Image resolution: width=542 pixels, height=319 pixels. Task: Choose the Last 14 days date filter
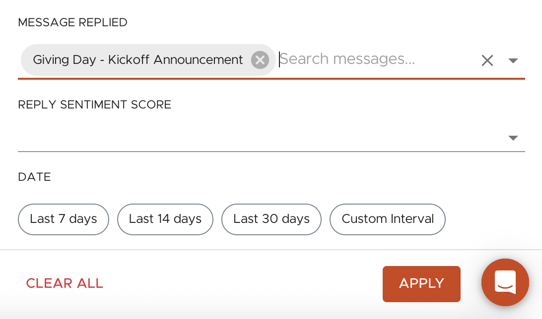point(165,219)
